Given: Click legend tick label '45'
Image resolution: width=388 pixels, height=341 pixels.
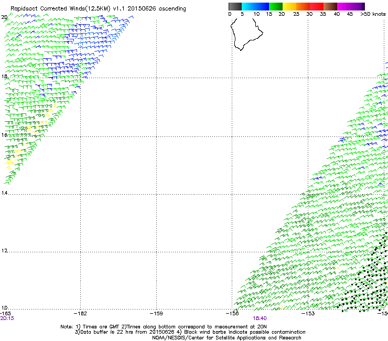Looking at the screenshot, I should tap(350, 14).
